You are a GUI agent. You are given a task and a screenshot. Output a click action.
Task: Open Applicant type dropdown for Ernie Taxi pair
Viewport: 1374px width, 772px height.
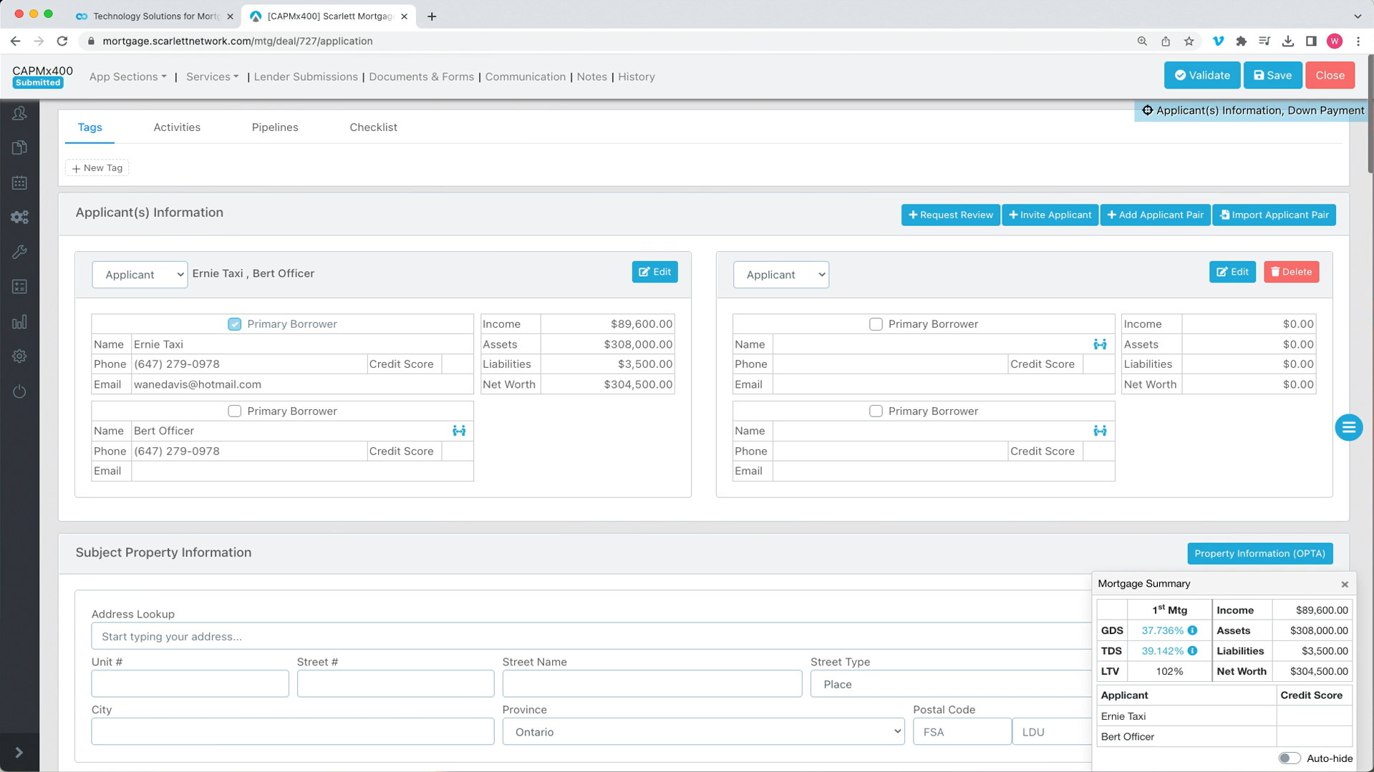click(140, 275)
